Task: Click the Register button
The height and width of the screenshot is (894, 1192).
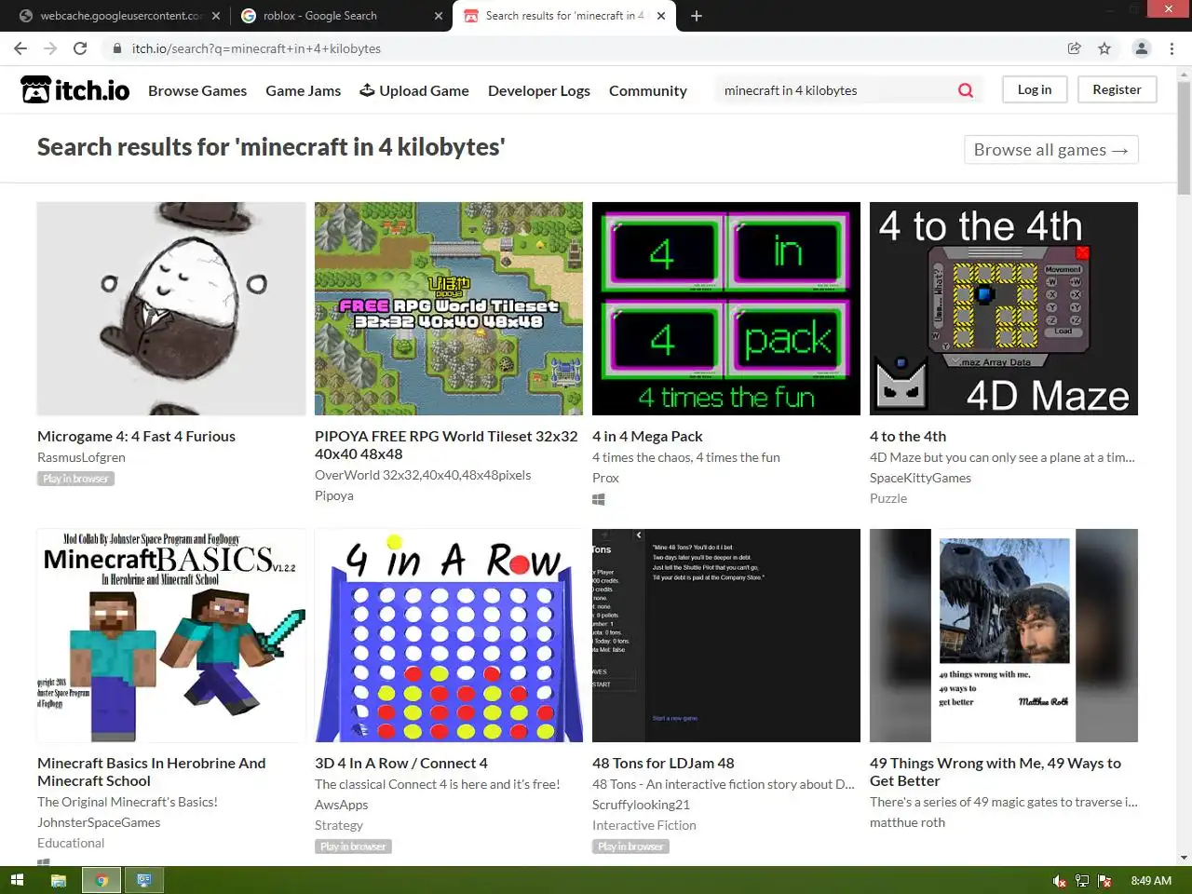Action: (x=1117, y=89)
